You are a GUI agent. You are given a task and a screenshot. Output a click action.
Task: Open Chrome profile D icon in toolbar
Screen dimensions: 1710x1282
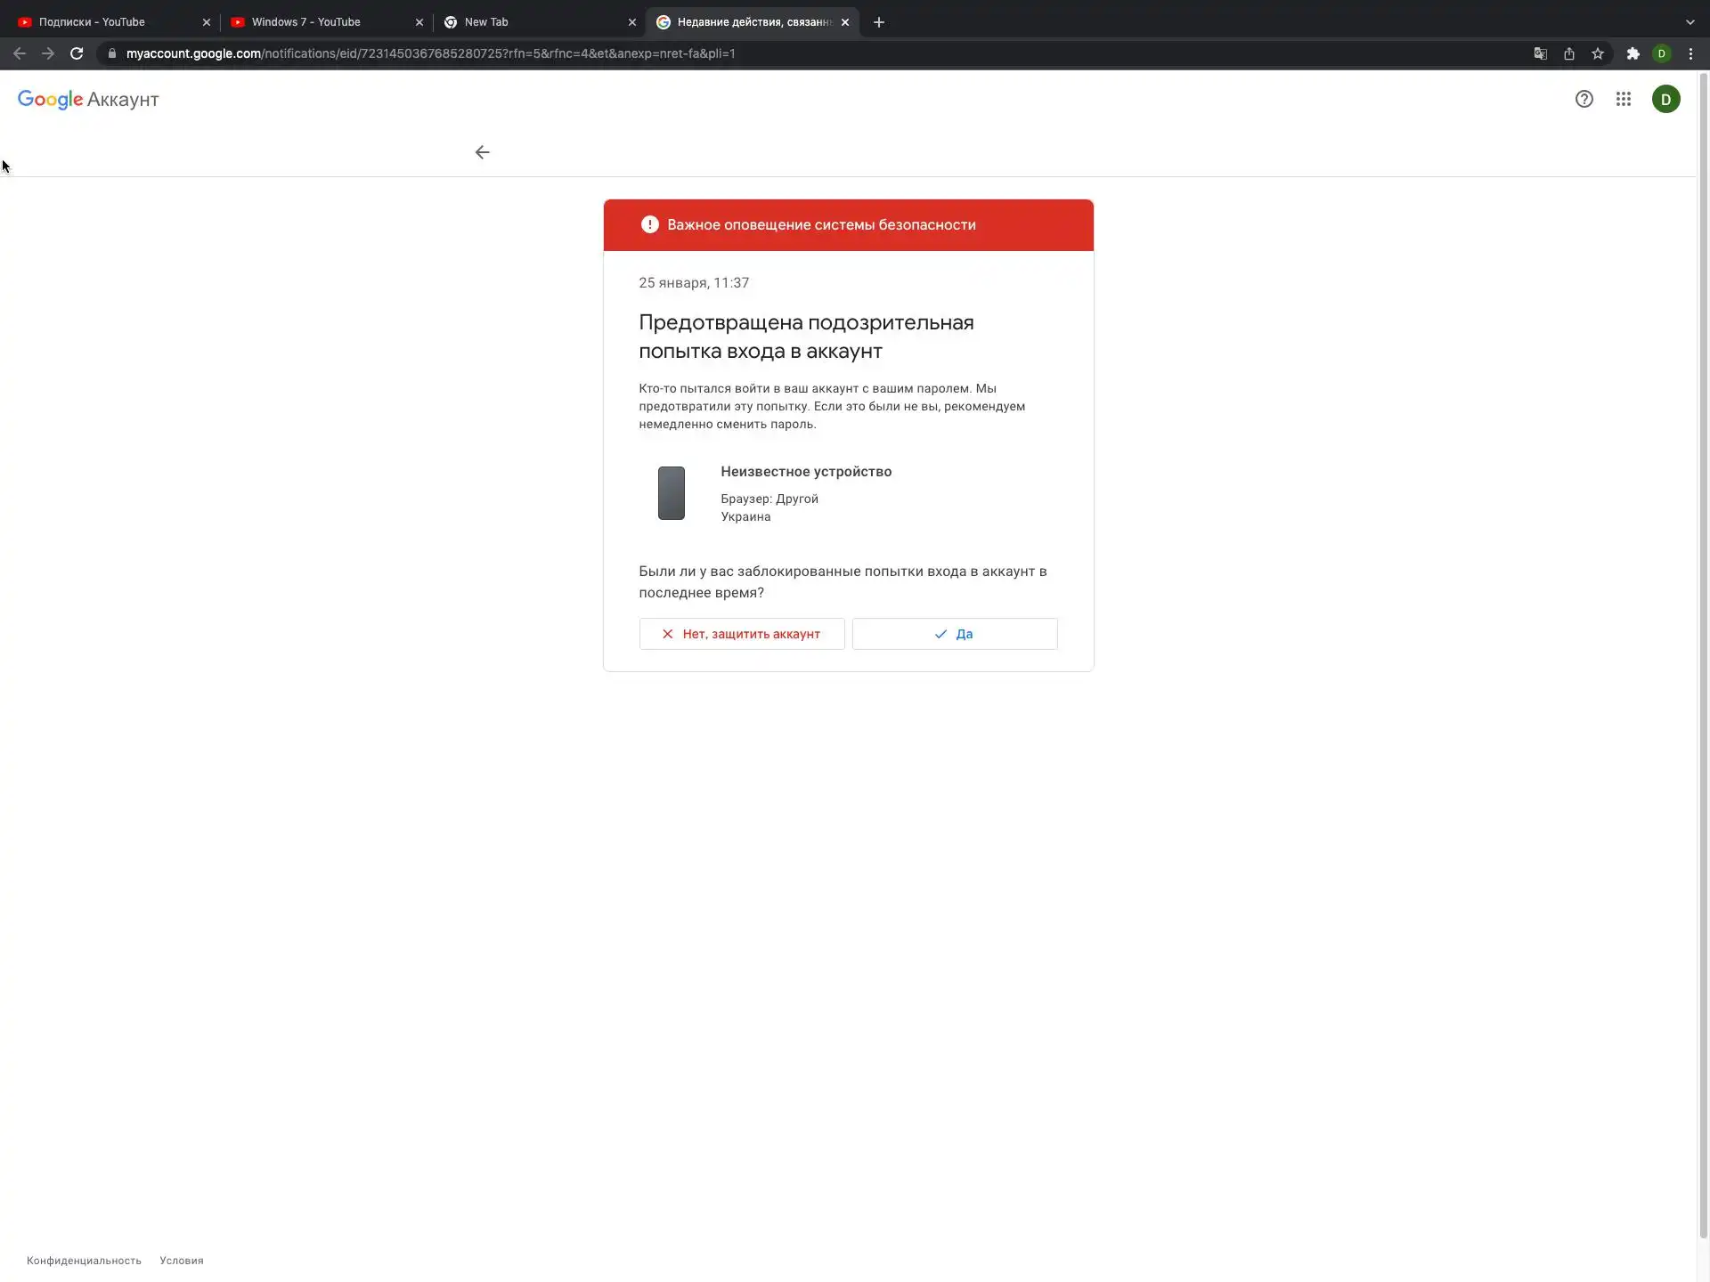tap(1661, 53)
